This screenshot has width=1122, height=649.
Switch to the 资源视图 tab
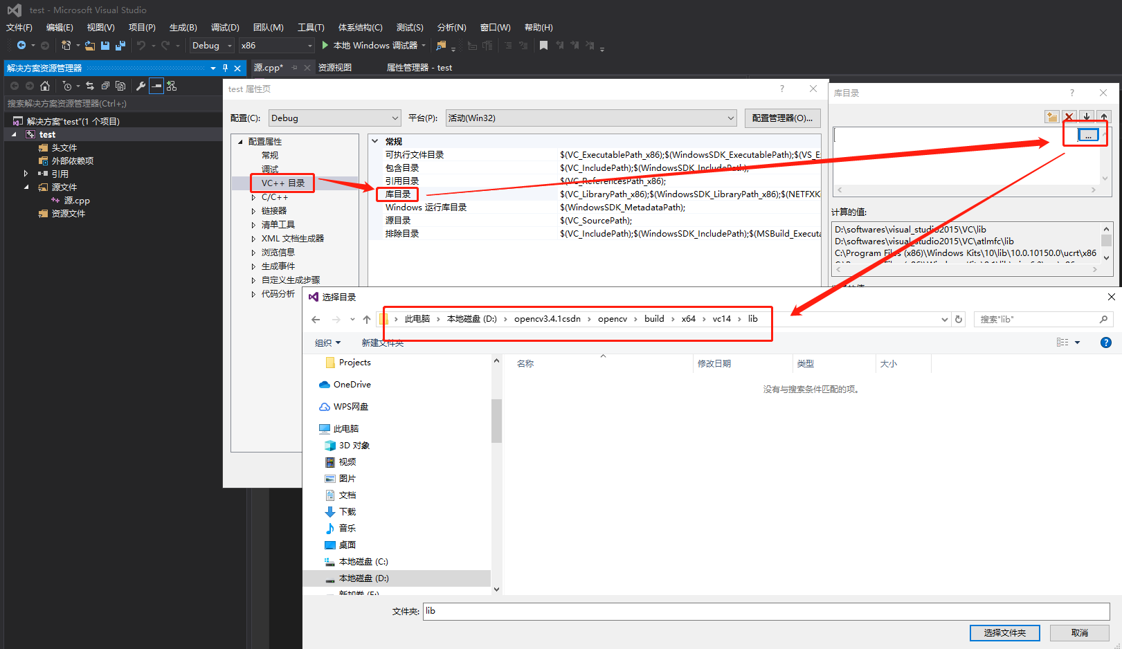tap(335, 68)
